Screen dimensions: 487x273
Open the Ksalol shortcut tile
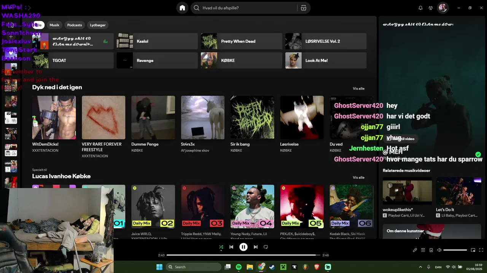pos(157,41)
